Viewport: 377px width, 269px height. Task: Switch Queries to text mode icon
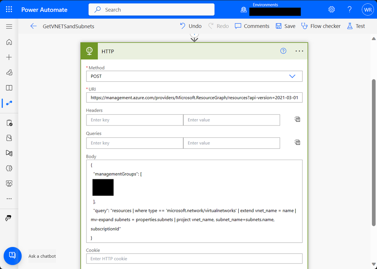click(x=297, y=142)
